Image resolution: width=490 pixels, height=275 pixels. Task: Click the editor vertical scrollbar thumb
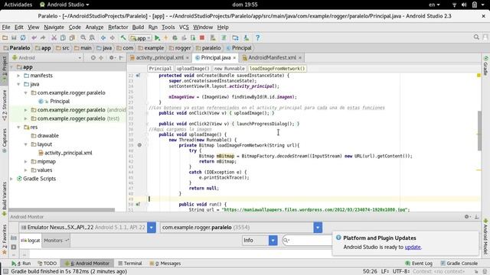[480, 131]
